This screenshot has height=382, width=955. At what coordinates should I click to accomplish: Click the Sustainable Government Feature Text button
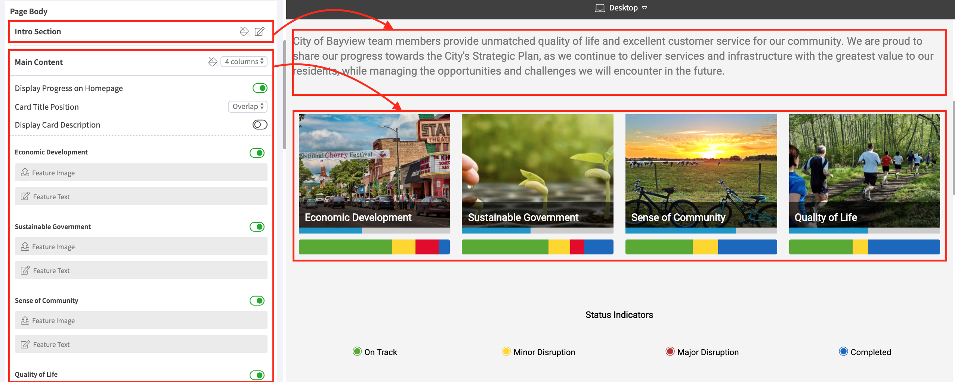click(x=141, y=270)
